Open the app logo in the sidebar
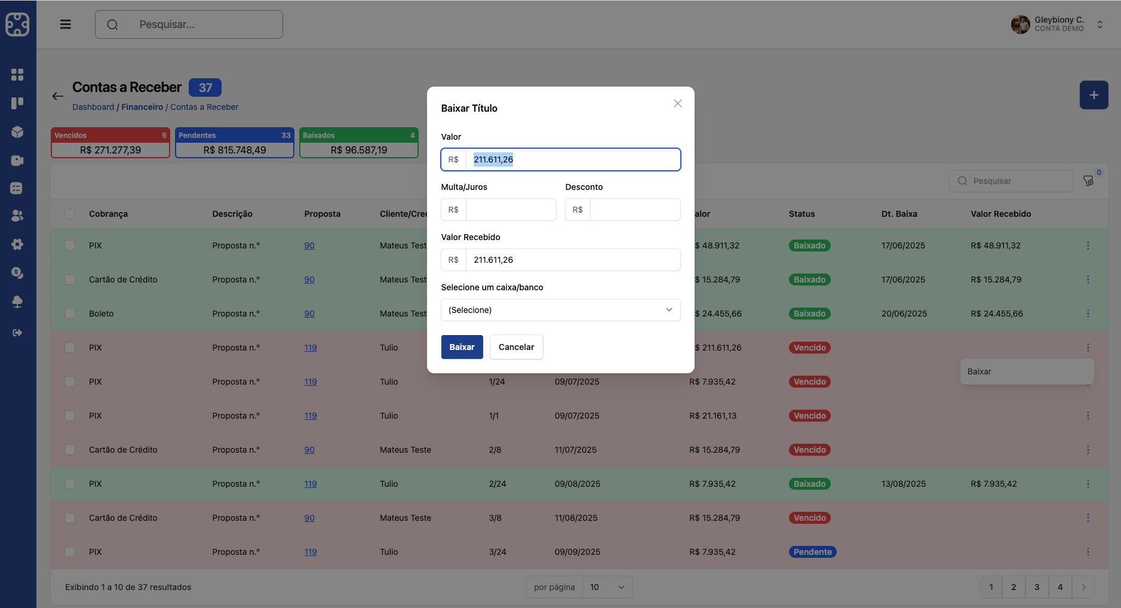1121x608 pixels. point(17,24)
